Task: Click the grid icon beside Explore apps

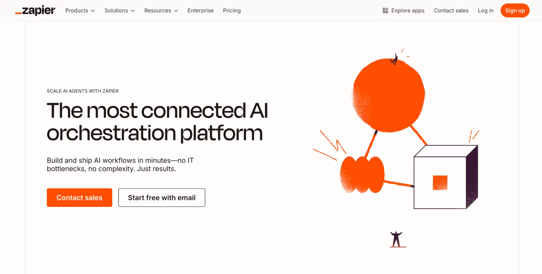Action: pos(385,10)
